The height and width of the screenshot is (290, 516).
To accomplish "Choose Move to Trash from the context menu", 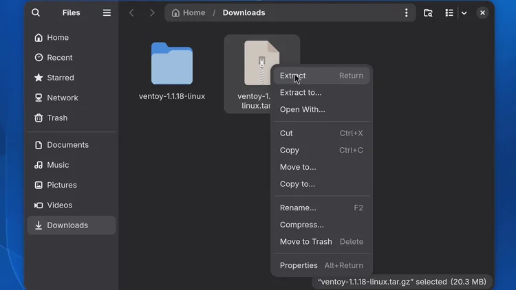I will [321, 242].
